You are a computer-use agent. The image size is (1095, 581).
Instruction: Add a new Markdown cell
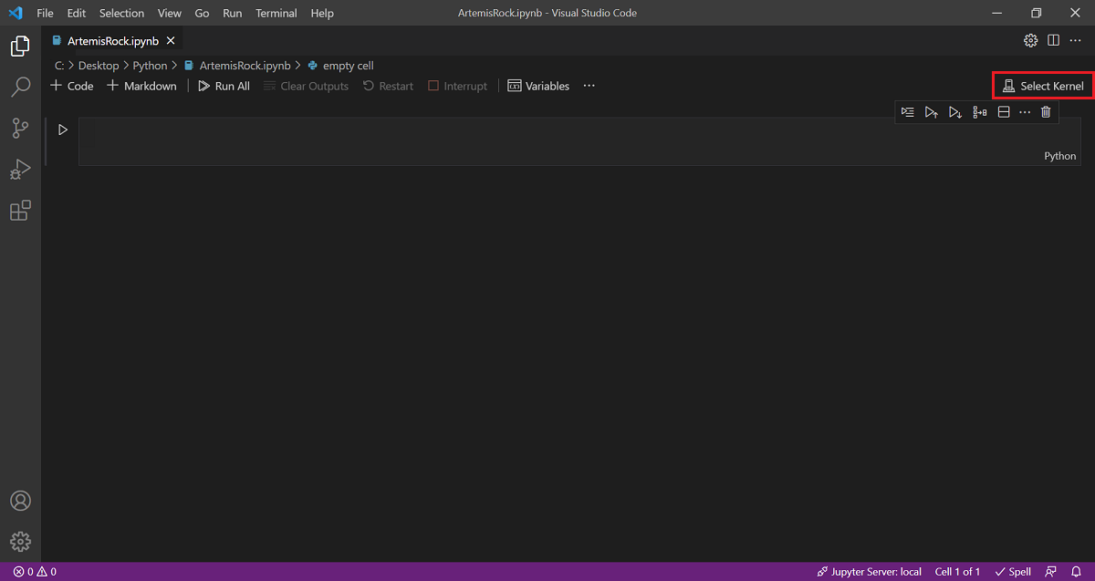click(x=141, y=86)
